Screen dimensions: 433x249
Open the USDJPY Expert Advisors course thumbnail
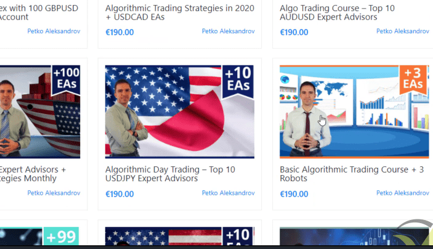[x=179, y=112]
